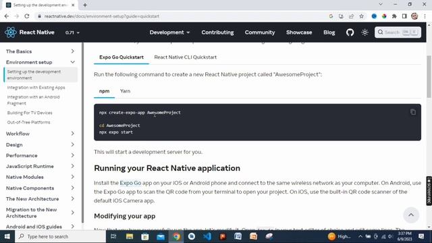
Task: Expand The Basics sidebar section
Action: [40, 51]
